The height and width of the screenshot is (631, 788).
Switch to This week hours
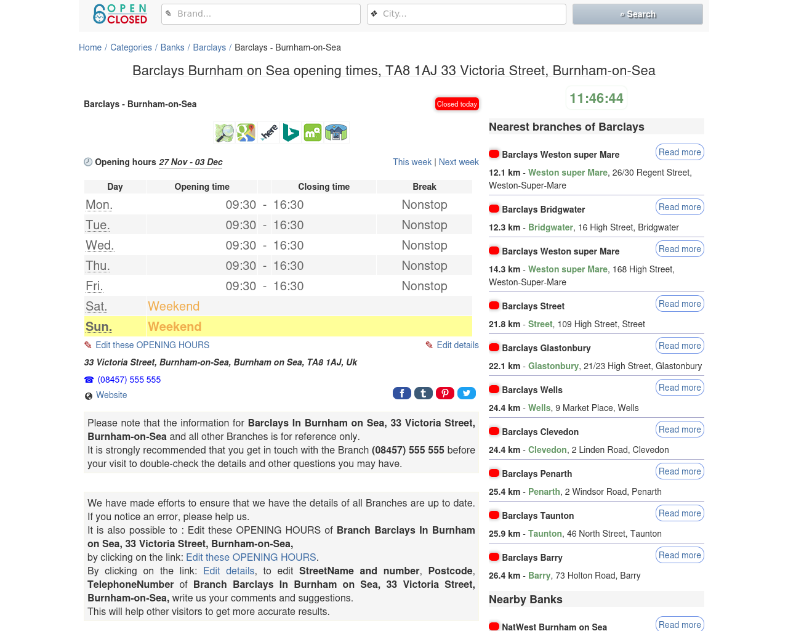(412, 162)
